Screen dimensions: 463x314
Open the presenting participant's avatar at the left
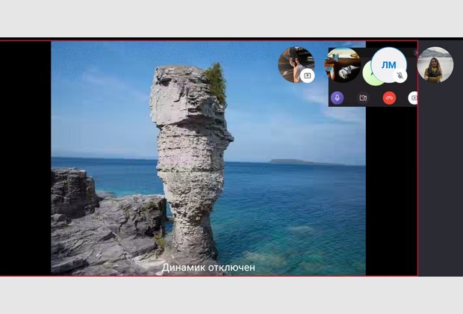[x=296, y=64]
